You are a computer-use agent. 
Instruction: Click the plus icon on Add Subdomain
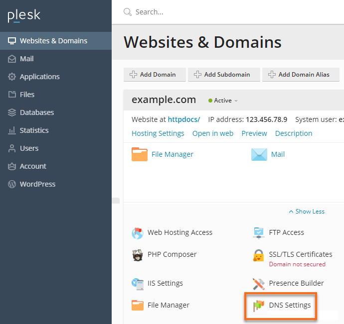pos(197,75)
